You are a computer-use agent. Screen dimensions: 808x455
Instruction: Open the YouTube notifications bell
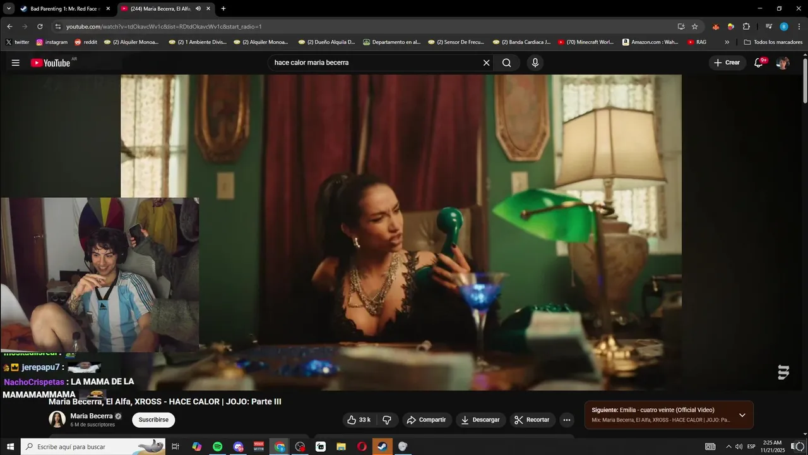click(759, 63)
